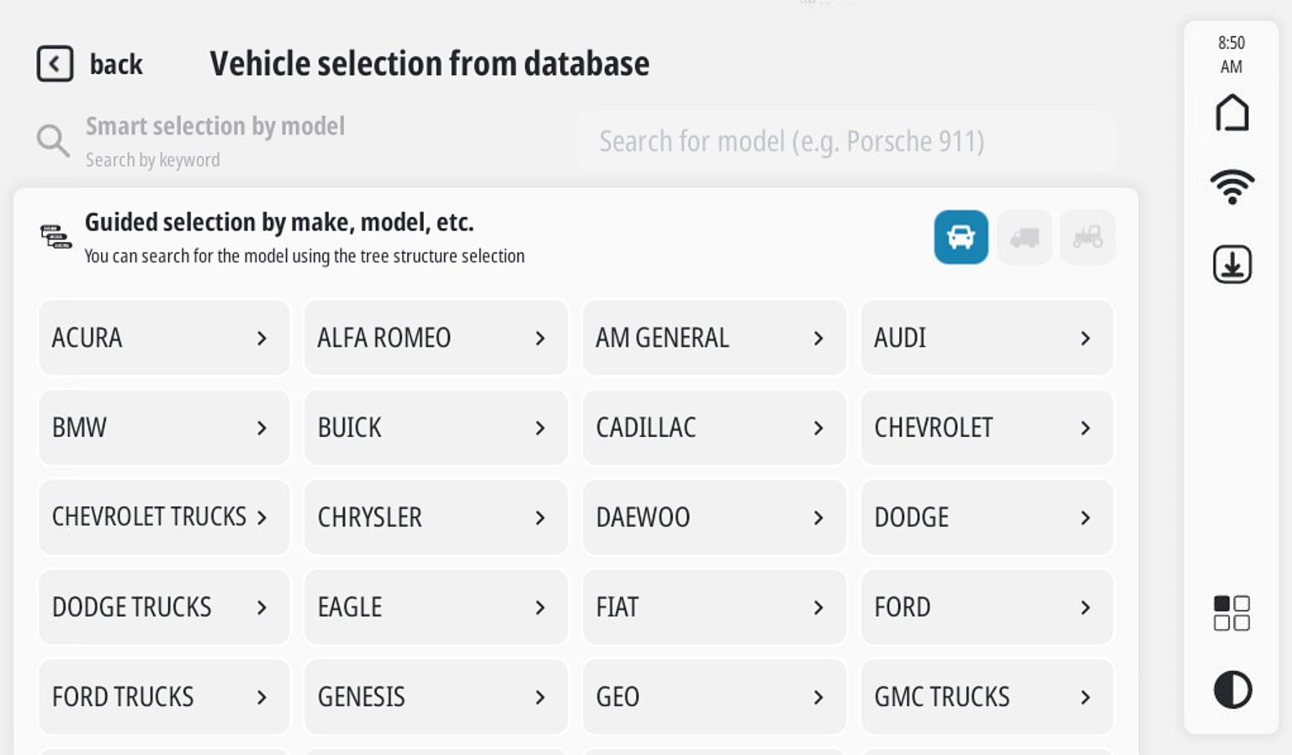Choose the CHEVROLET TRUCKS make
The height and width of the screenshot is (755, 1292).
pos(164,517)
